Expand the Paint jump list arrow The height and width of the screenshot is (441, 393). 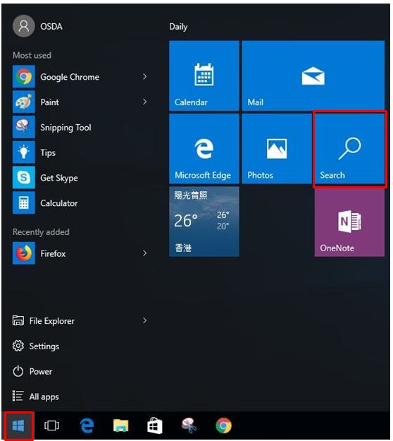144,102
